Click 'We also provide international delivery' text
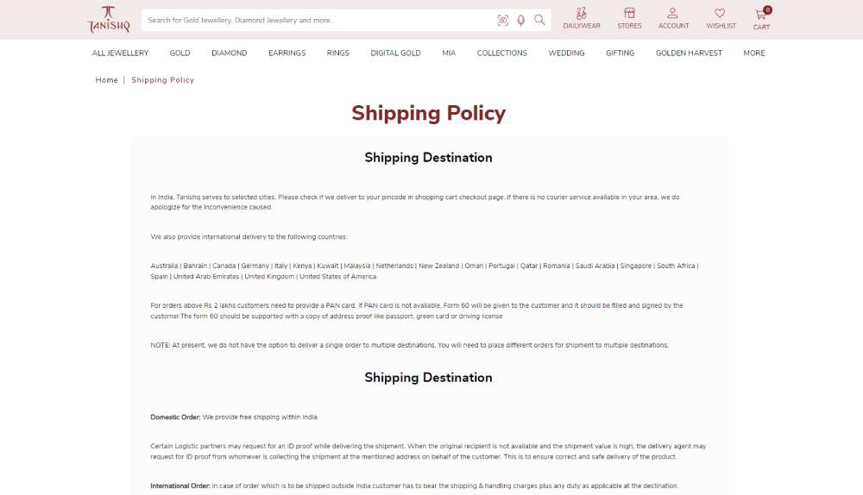This screenshot has height=495, width=863. 249,236
